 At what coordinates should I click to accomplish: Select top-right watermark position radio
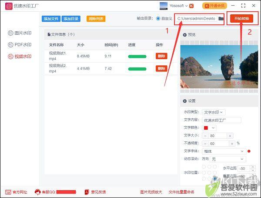[215, 167]
